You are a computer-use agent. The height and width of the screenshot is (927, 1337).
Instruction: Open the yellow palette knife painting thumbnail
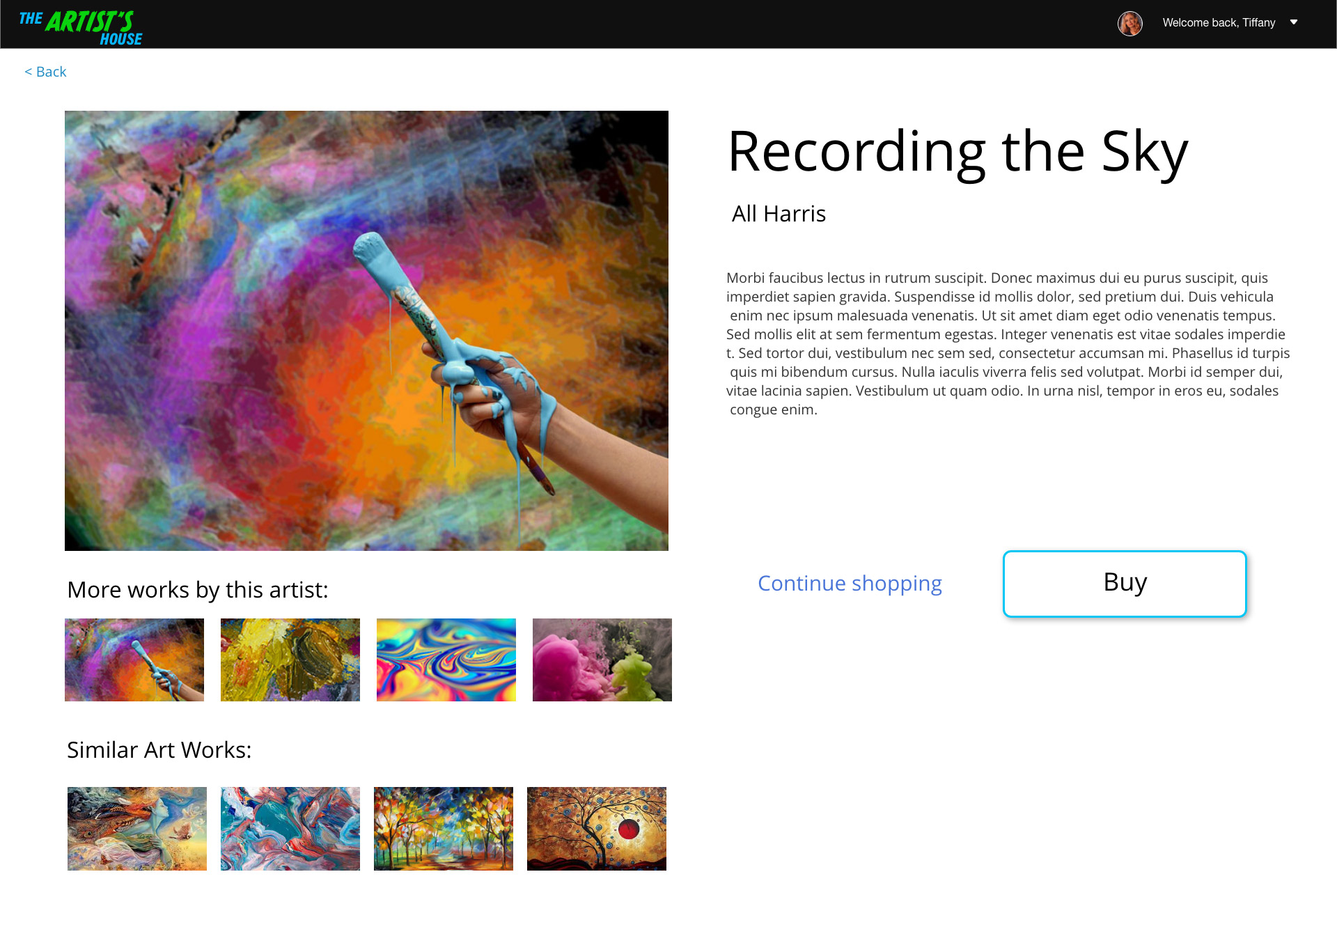click(x=290, y=660)
